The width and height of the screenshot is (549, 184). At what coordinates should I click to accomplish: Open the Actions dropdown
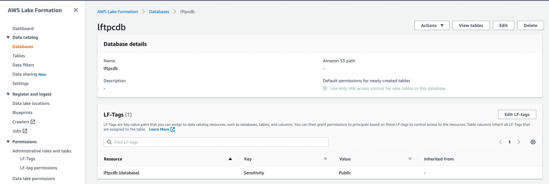tap(432, 26)
